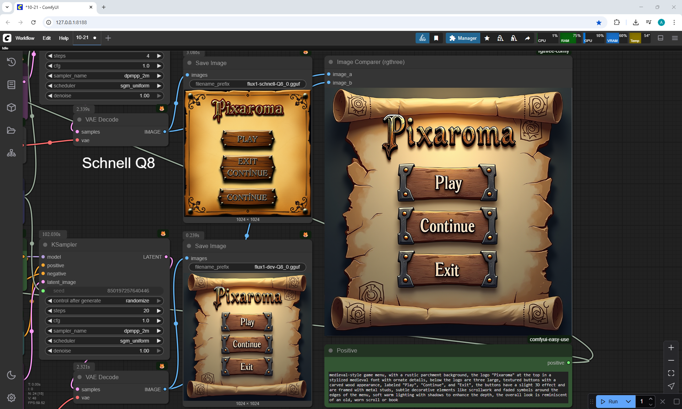The width and height of the screenshot is (682, 409).
Task: Collapse the KSampler node via its dot
Action: tap(45, 244)
